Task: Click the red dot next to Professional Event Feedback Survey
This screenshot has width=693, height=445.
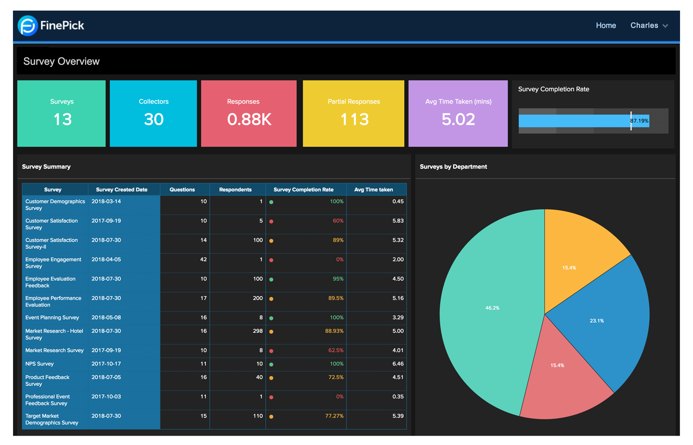Action: (271, 396)
